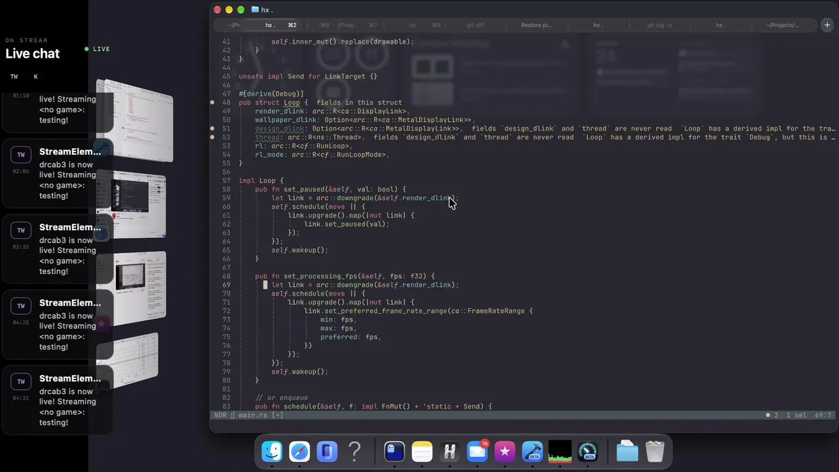Add a new terminal tab

(827, 25)
